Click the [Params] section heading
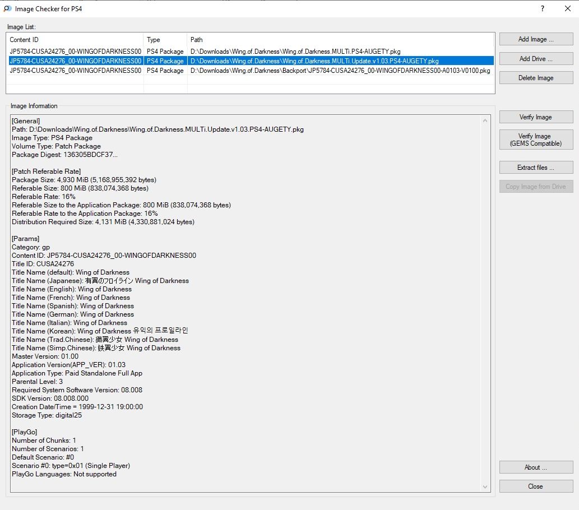 (25, 239)
